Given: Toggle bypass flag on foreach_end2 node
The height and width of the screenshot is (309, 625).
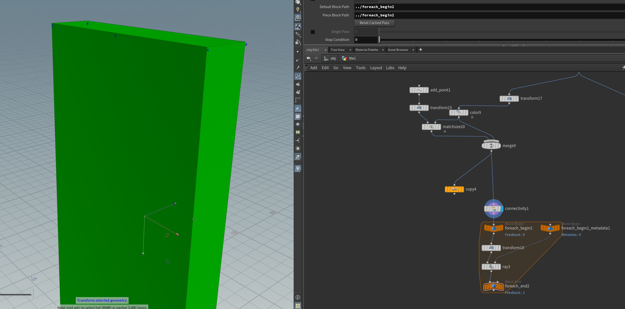Looking at the screenshot, I should 486,286.
